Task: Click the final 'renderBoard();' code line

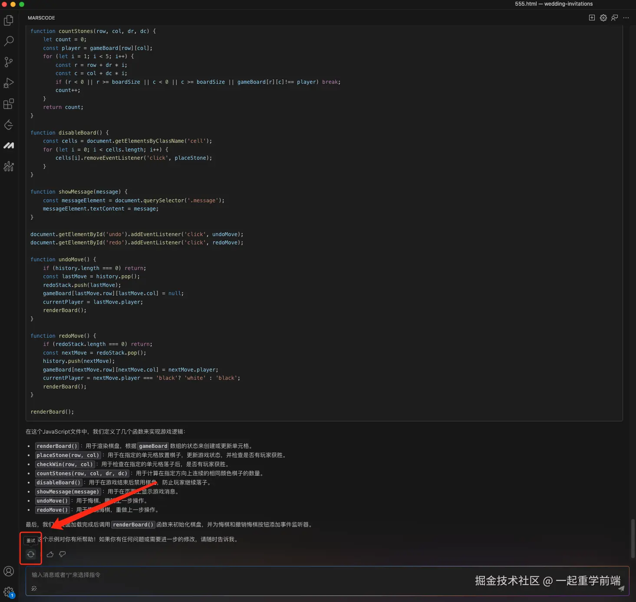Action: pos(52,412)
